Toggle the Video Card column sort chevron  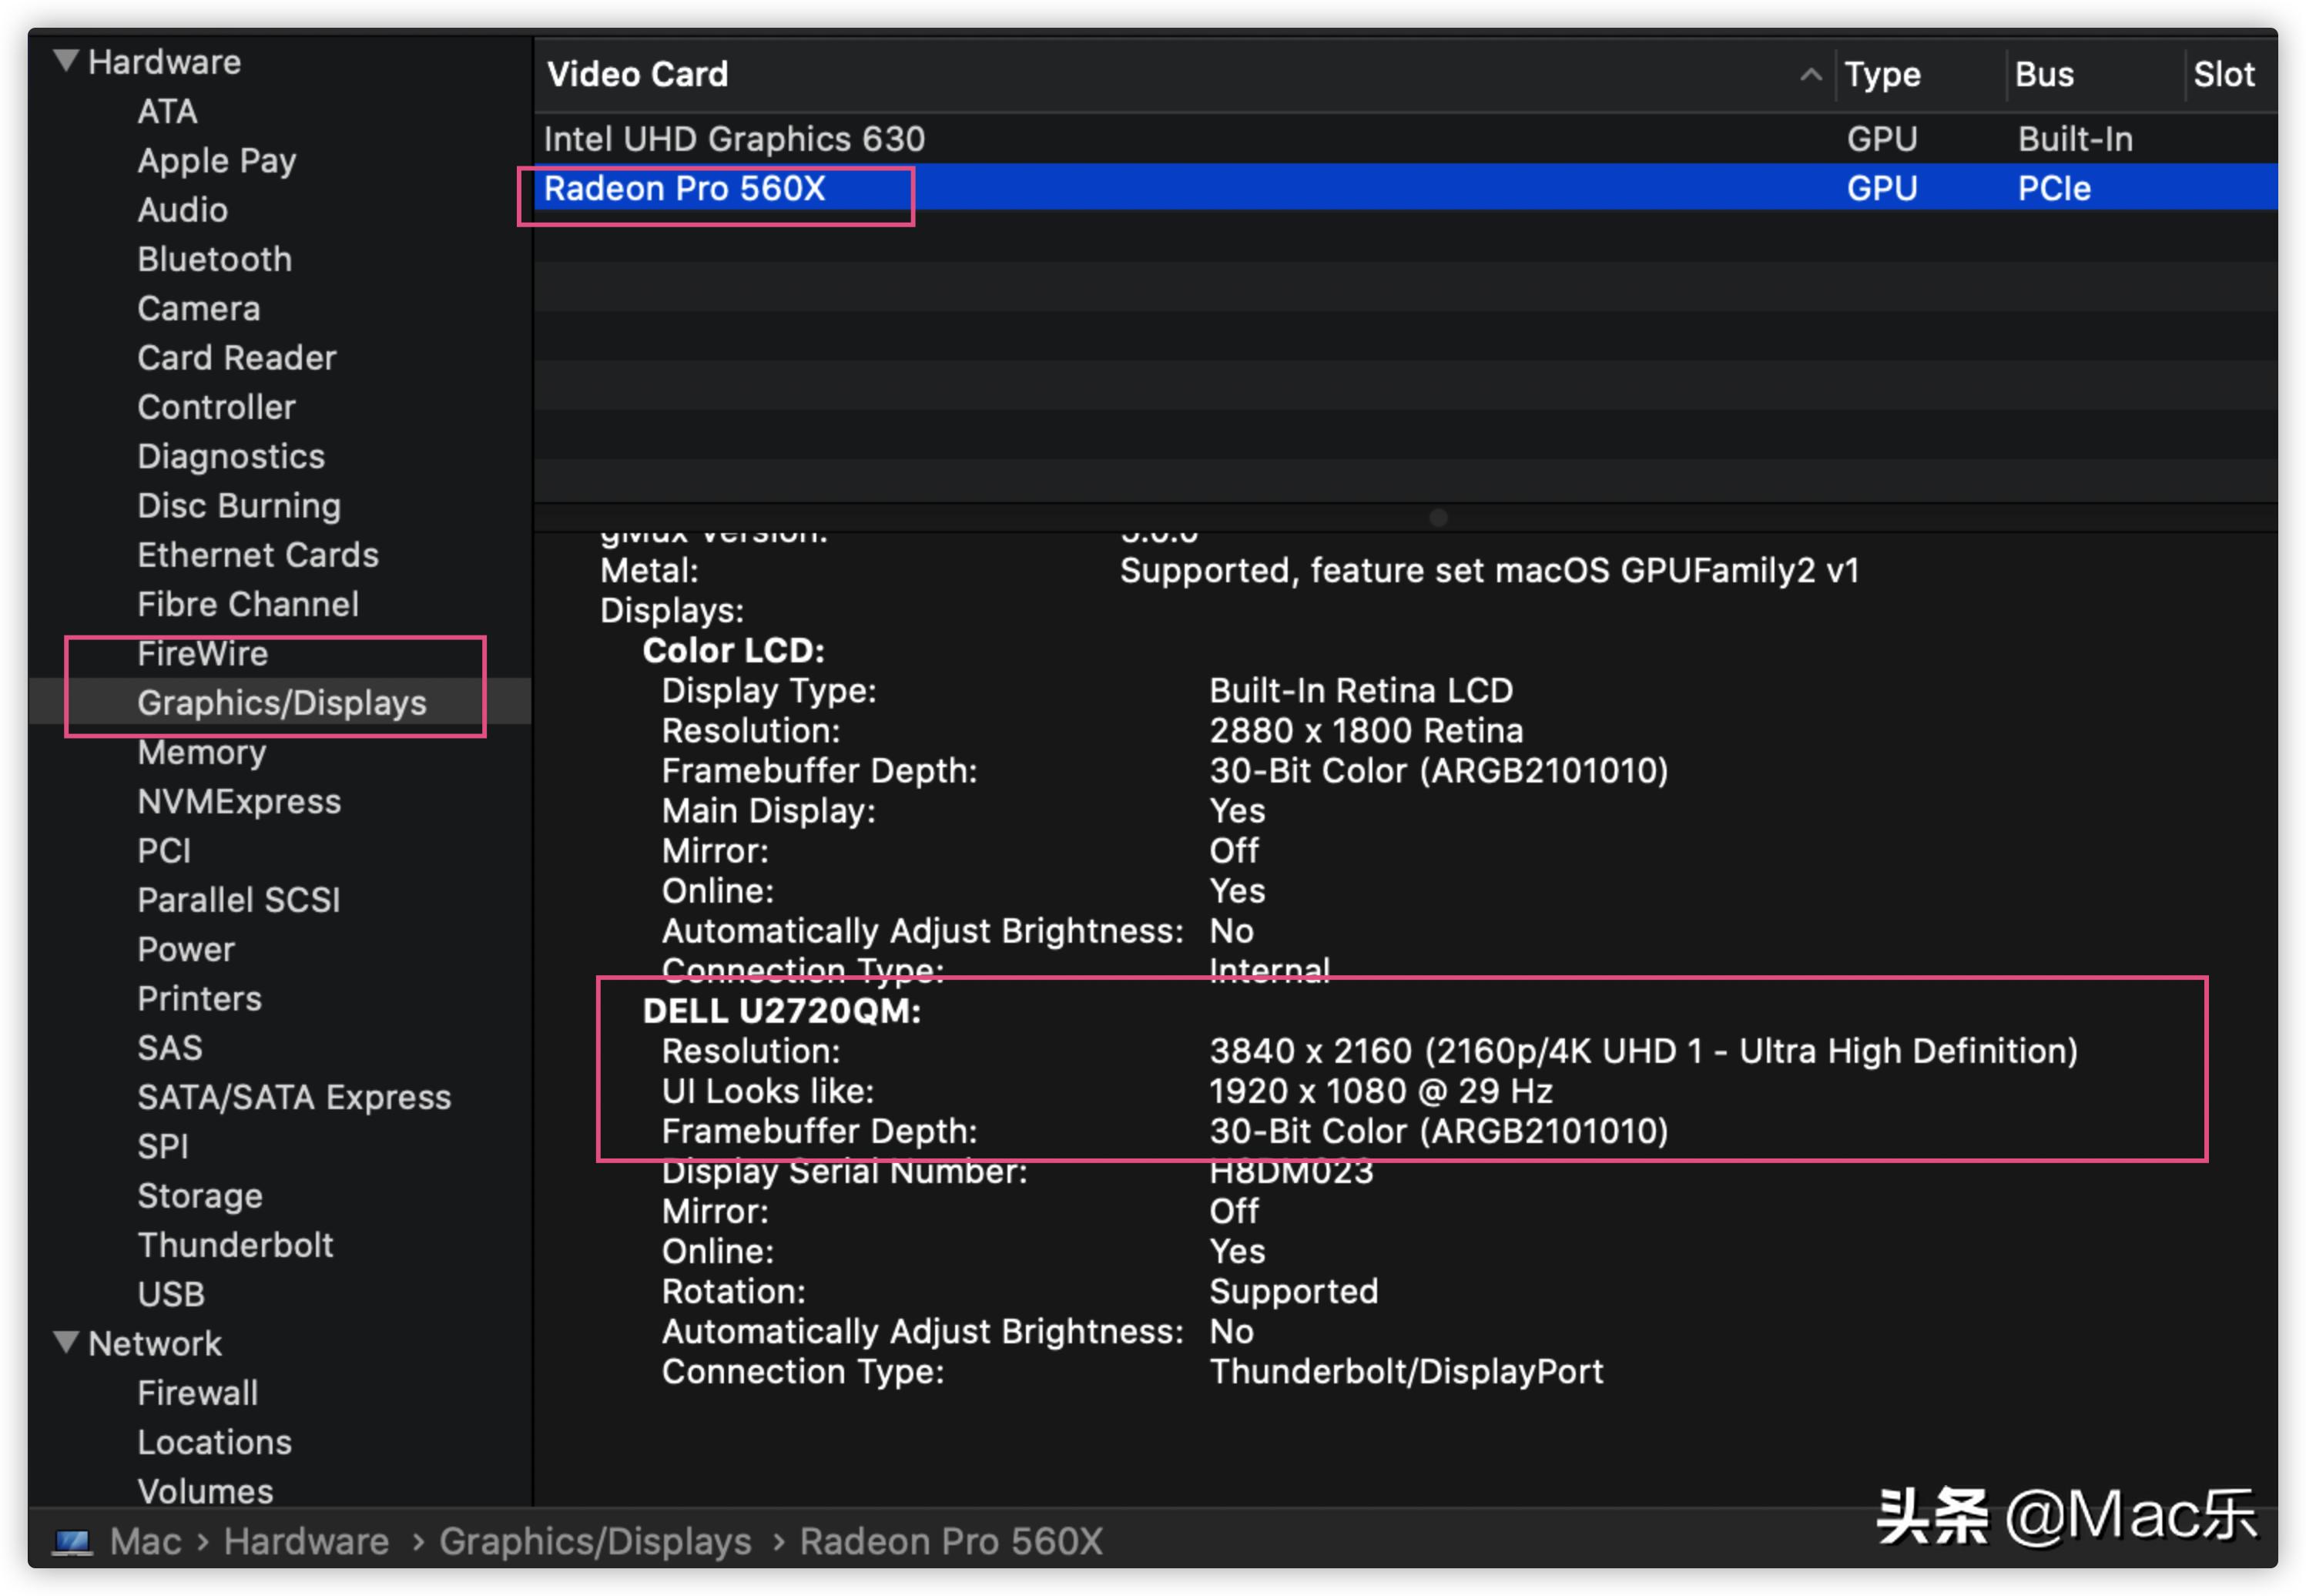1810,74
